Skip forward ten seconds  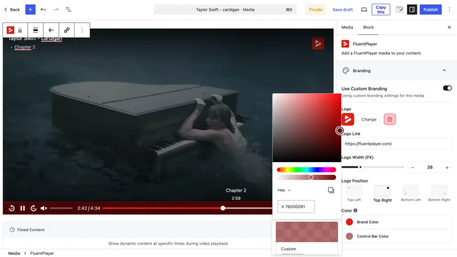pyautogui.click(x=33, y=208)
